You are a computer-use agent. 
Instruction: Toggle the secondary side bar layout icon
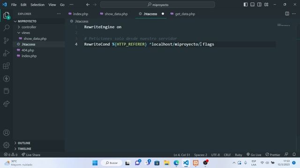(x=259, y=4)
